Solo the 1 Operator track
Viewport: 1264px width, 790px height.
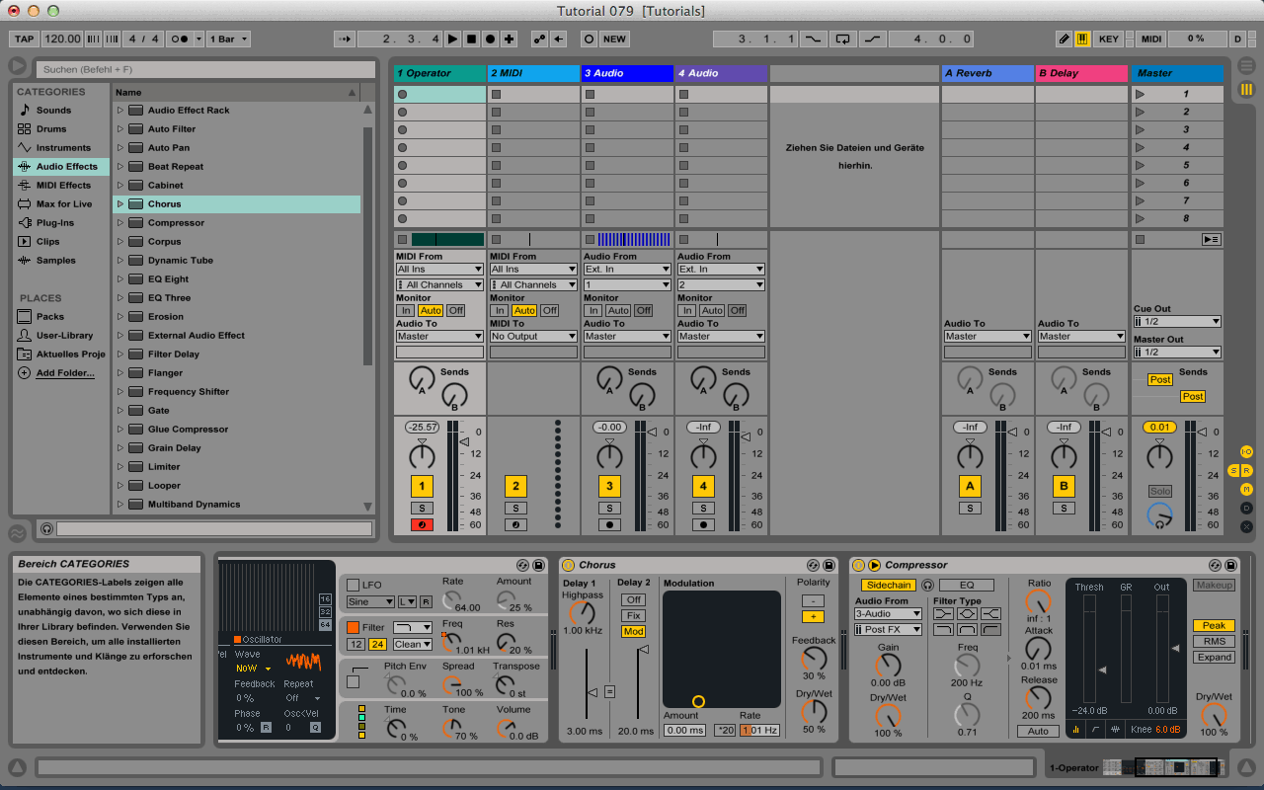[x=422, y=508]
